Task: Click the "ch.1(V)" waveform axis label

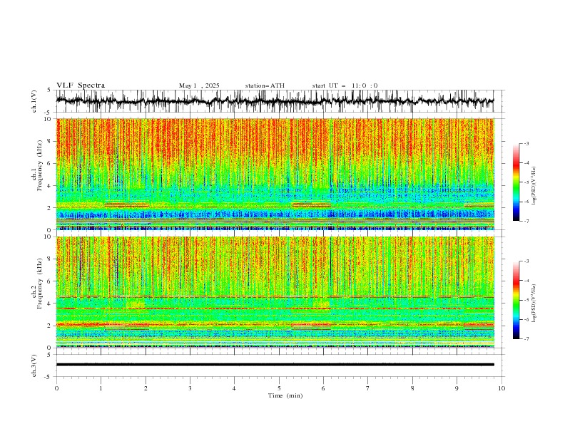Action: (34, 101)
